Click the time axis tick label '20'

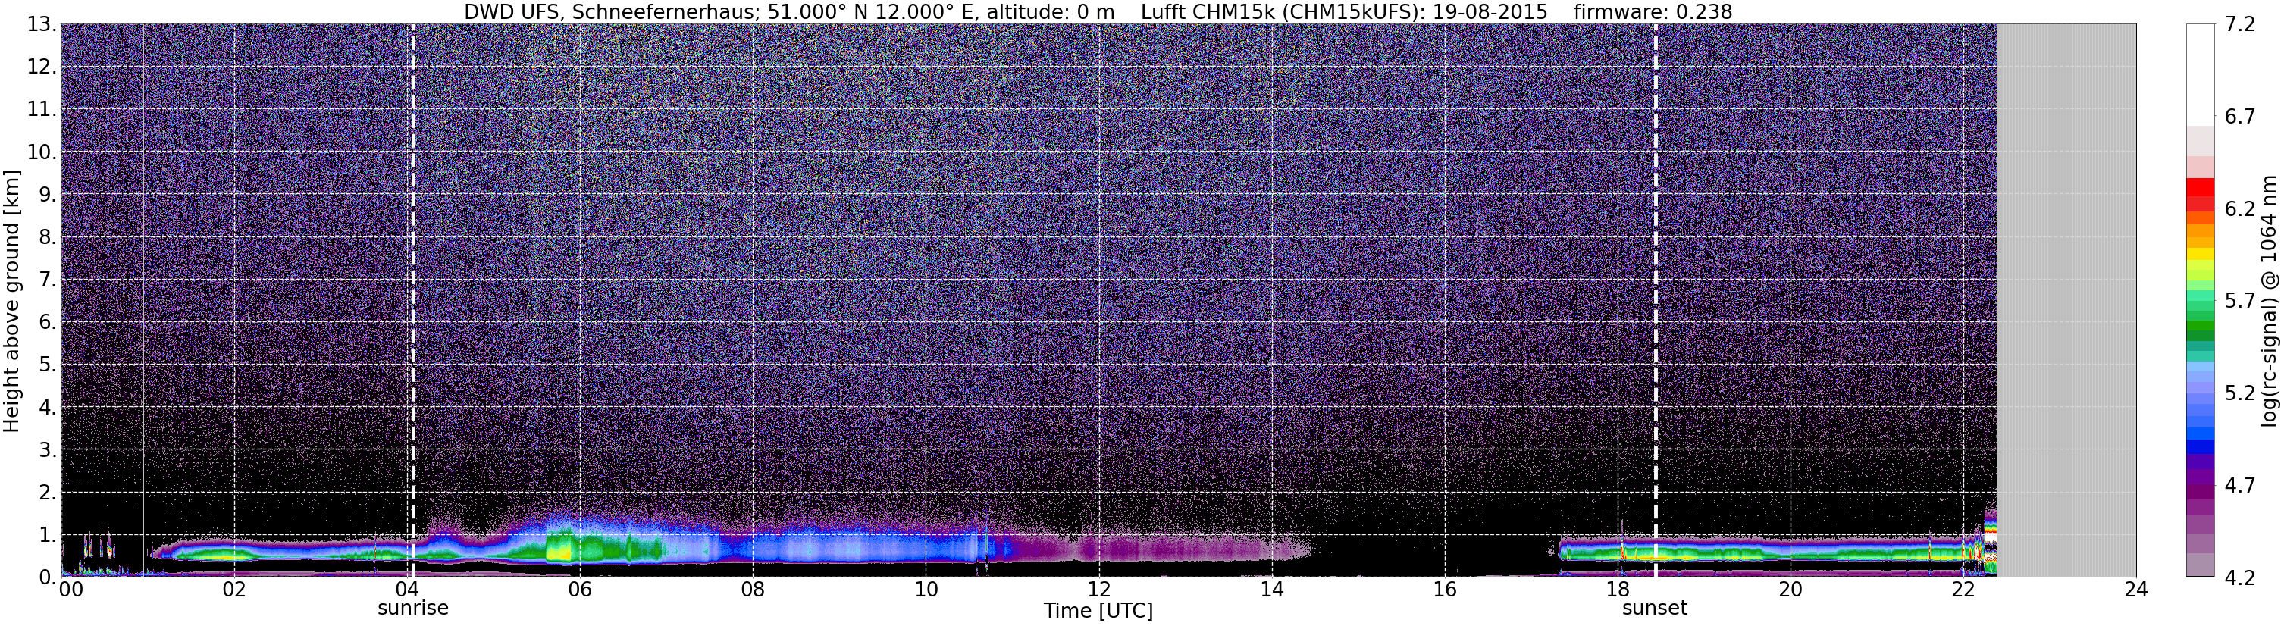(x=1791, y=590)
